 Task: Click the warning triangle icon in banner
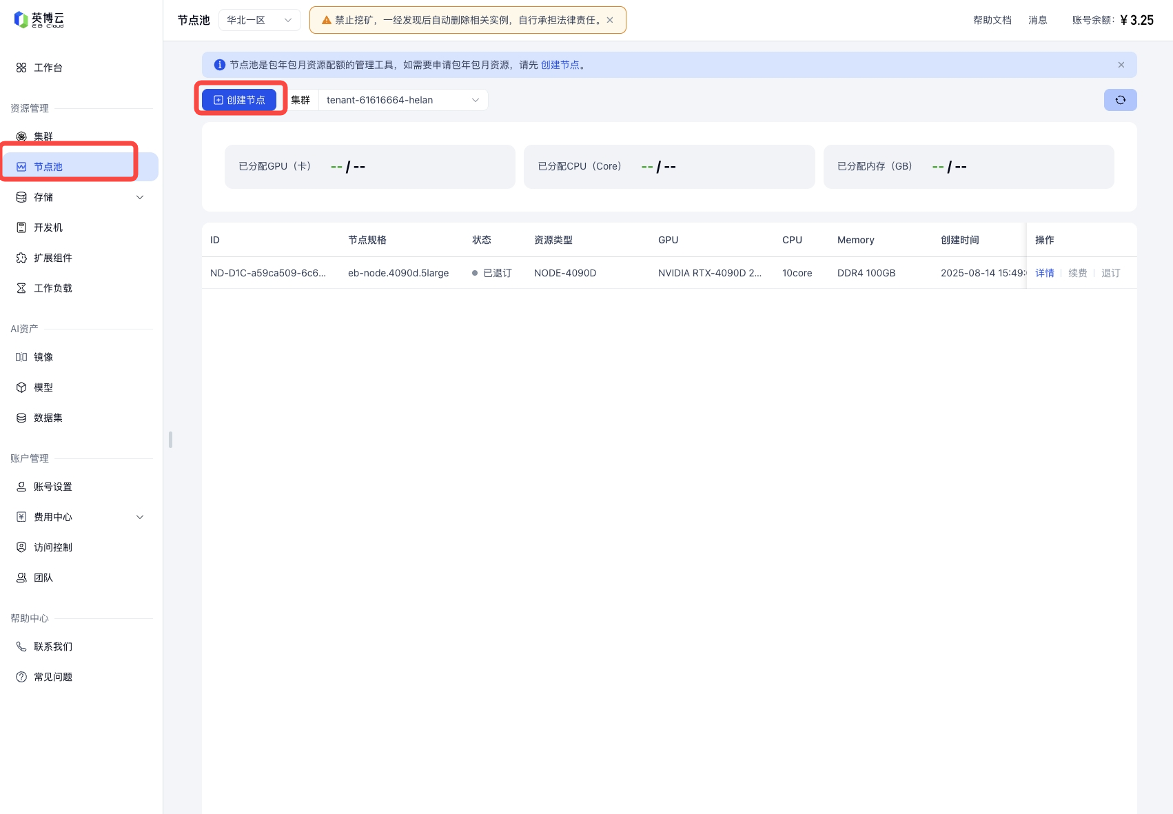327,20
